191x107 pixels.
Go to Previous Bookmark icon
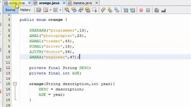tap(103, 10)
